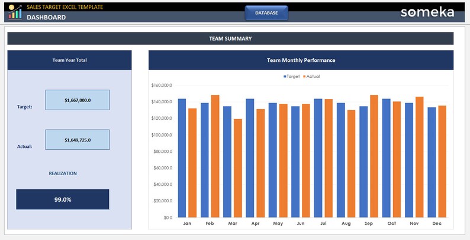
Task: Select the Apr orange Actual bar
Action: pos(260,163)
